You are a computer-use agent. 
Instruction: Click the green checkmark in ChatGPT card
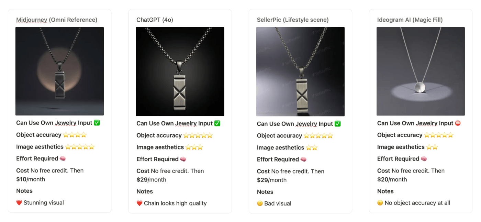(x=217, y=123)
